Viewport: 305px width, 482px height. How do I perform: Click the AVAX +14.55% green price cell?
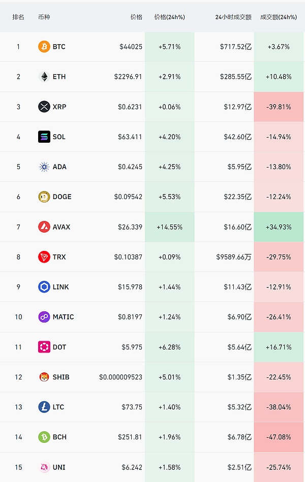[x=169, y=227]
